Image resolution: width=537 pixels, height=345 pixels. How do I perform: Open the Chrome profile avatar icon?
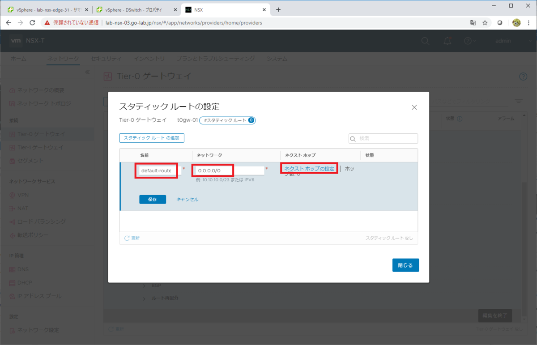tap(516, 22)
